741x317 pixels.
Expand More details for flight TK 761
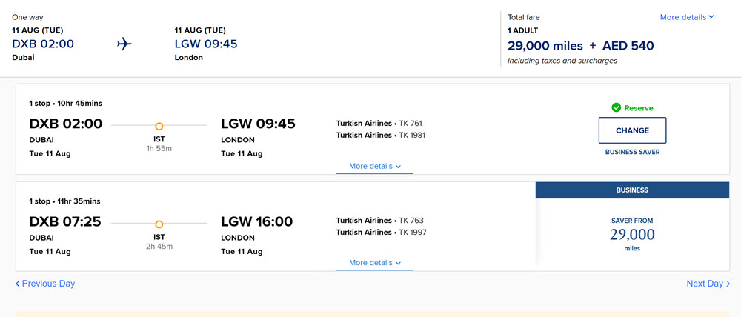click(x=375, y=167)
